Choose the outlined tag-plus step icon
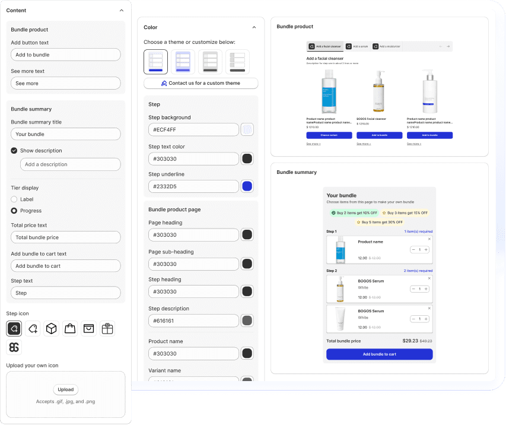 tap(33, 328)
